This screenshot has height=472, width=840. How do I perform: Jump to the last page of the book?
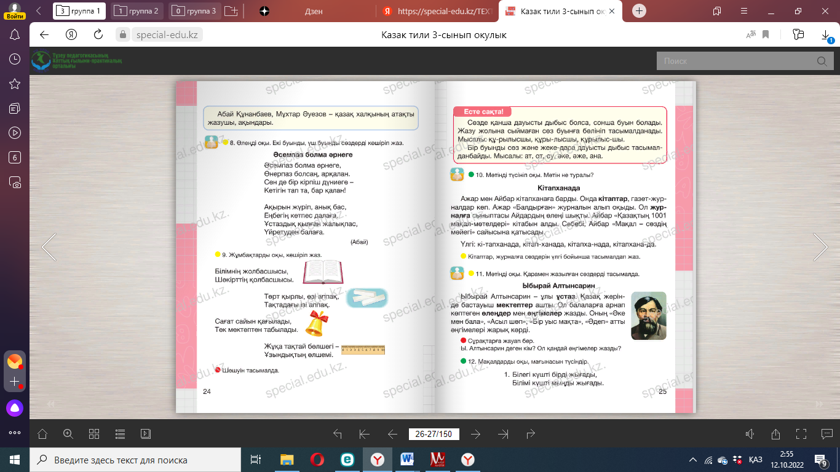[x=503, y=435]
